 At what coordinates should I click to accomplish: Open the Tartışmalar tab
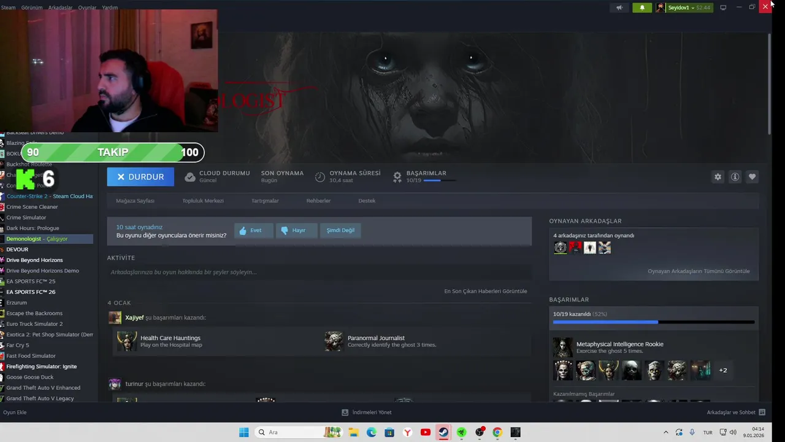(x=265, y=201)
